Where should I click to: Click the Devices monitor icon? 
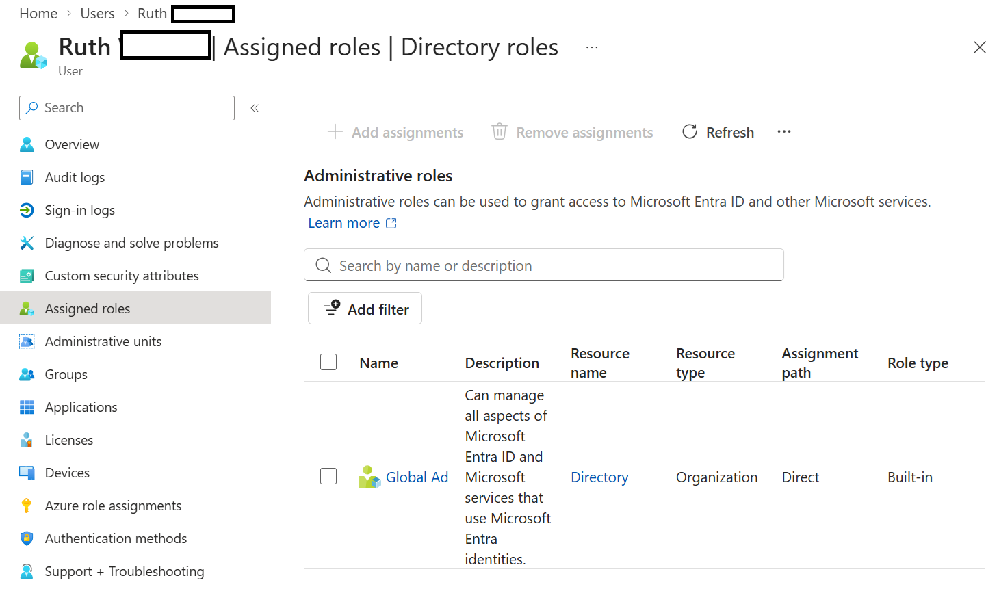[x=27, y=473]
